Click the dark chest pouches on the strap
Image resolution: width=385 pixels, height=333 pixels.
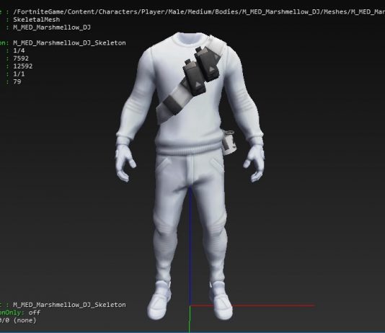(x=200, y=71)
